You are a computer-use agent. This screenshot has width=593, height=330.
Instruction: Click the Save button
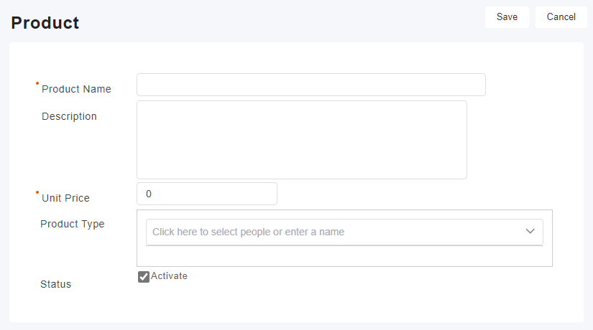point(507,17)
